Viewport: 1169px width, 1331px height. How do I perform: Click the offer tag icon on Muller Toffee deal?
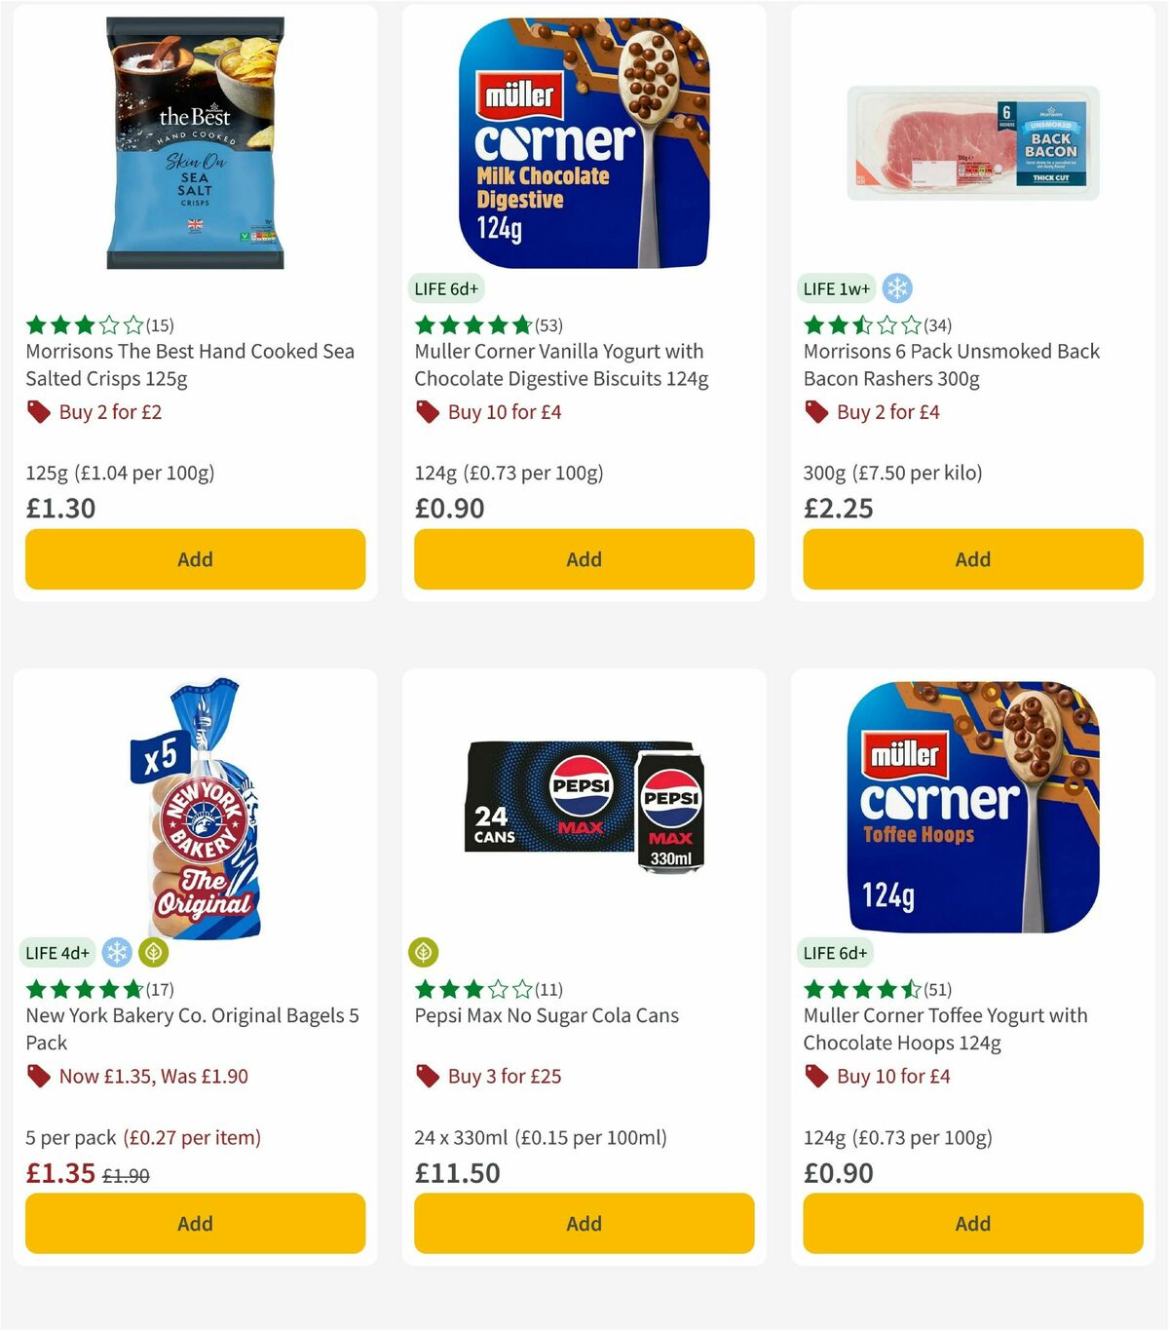coord(817,1077)
